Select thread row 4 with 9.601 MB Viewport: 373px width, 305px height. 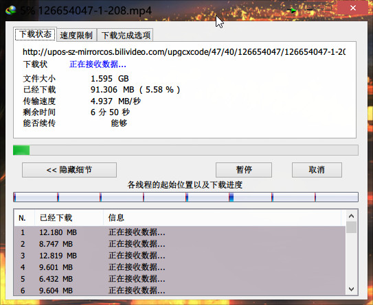click(179, 267)
